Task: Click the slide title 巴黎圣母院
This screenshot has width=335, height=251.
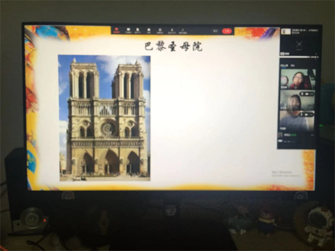Action: click(173, 46)
